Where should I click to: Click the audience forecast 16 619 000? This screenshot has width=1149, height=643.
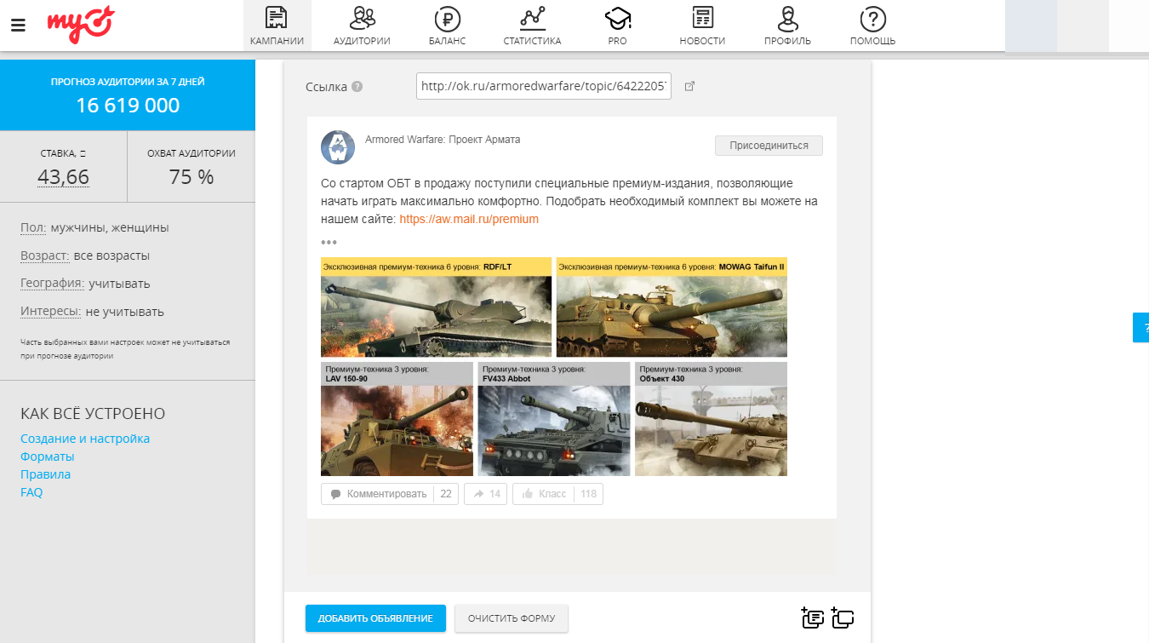click(128, 106)
